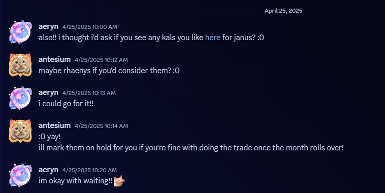Click the 4/25/2025 10:14 AM timestamp
Viewport: 385px width, 193px height.
(102, 126)
